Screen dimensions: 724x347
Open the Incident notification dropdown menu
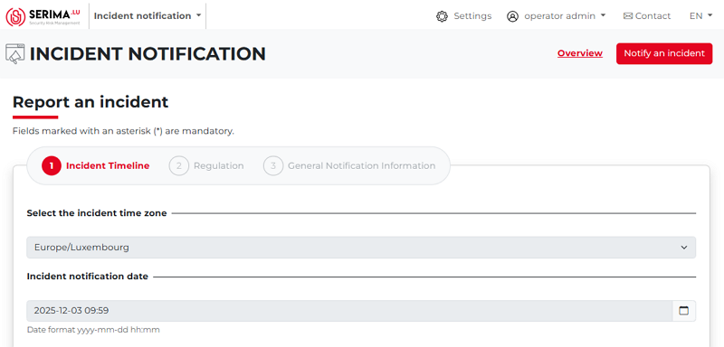pyautogui.click(x=148, y=15)
